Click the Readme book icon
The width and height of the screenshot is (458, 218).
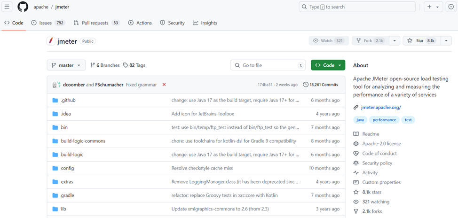(x=356, y=134)
